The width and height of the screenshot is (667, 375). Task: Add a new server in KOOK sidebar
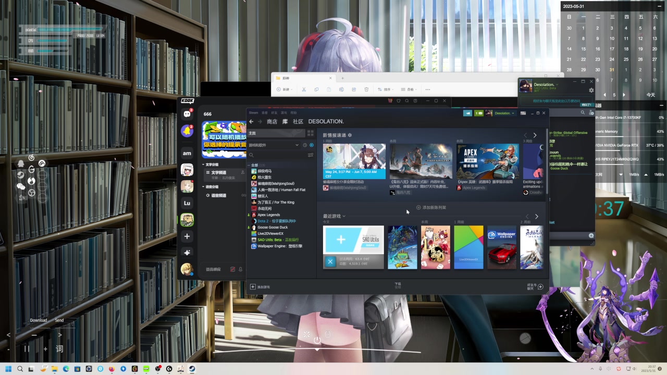click(x=187, y=236)
